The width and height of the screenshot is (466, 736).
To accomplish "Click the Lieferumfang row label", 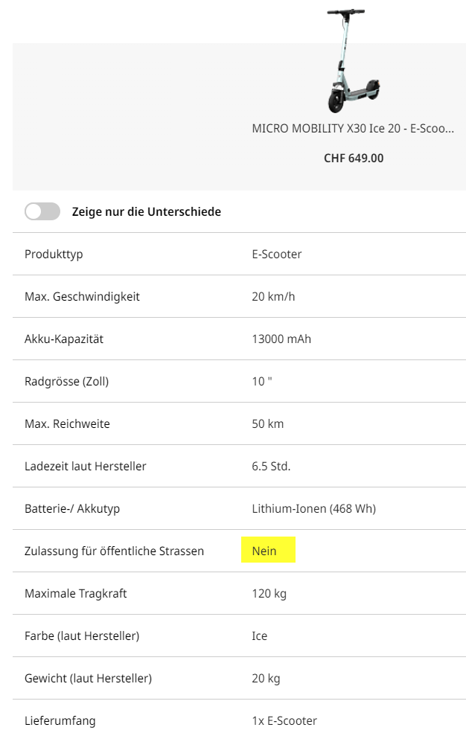I will [60, 720].
